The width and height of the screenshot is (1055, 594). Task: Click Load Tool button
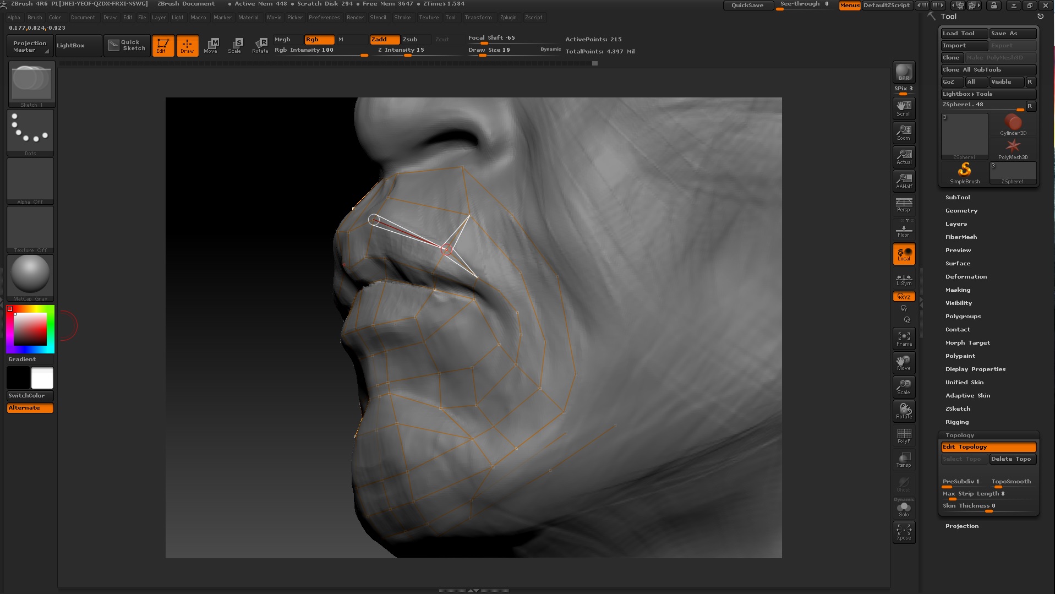964,34
